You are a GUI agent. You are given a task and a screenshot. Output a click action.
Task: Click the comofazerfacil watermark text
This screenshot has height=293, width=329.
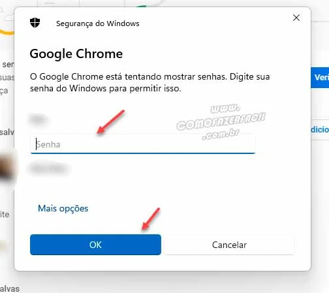tap(221, 121)
